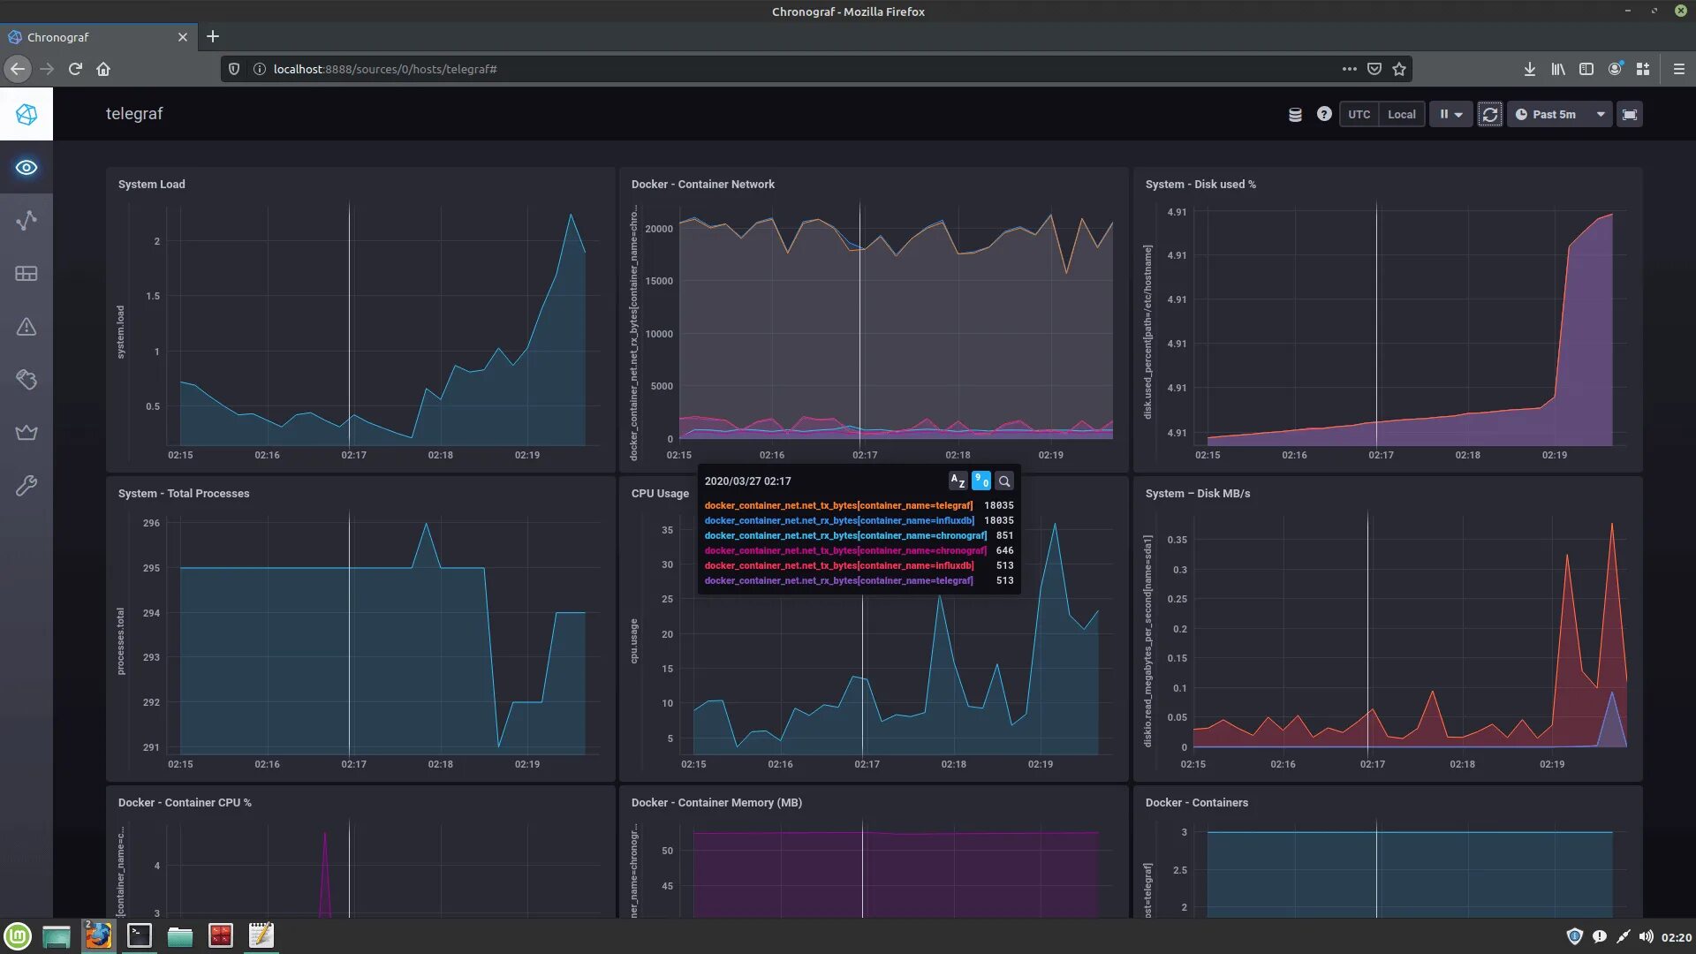Screen dimensions: 1696x954
Task: Click the help question mark icon
Action: pos(1324,114)
